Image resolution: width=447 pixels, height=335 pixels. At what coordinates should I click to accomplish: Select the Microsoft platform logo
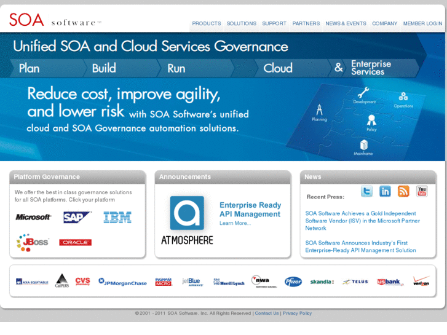(x=33, y=217)
